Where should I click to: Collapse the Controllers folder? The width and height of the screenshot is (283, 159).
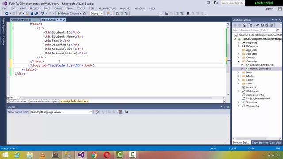pyautogui.click(x=238, y=61)
